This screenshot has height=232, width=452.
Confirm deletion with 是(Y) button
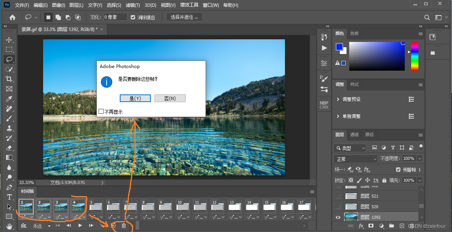tap(135, 98)
